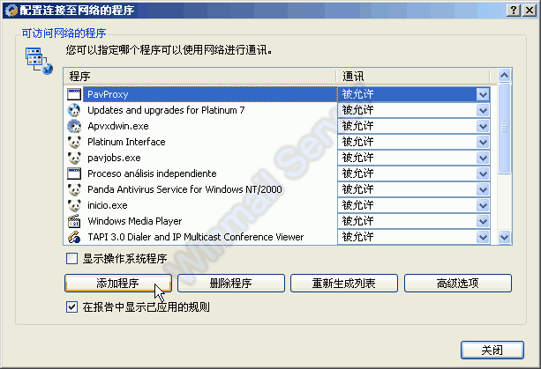Screen dimensions: 541x369
Task: Click the Windows Media Player icon
Action: (x=74, y=221)
